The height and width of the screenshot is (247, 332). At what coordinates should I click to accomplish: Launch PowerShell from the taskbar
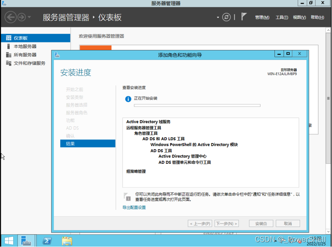(x=47, y=241)
